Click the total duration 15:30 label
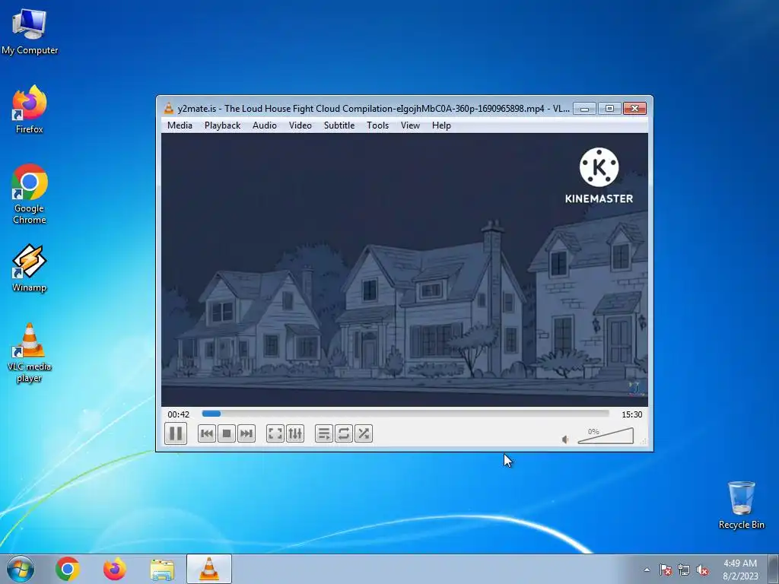 (x=632, y=414)
